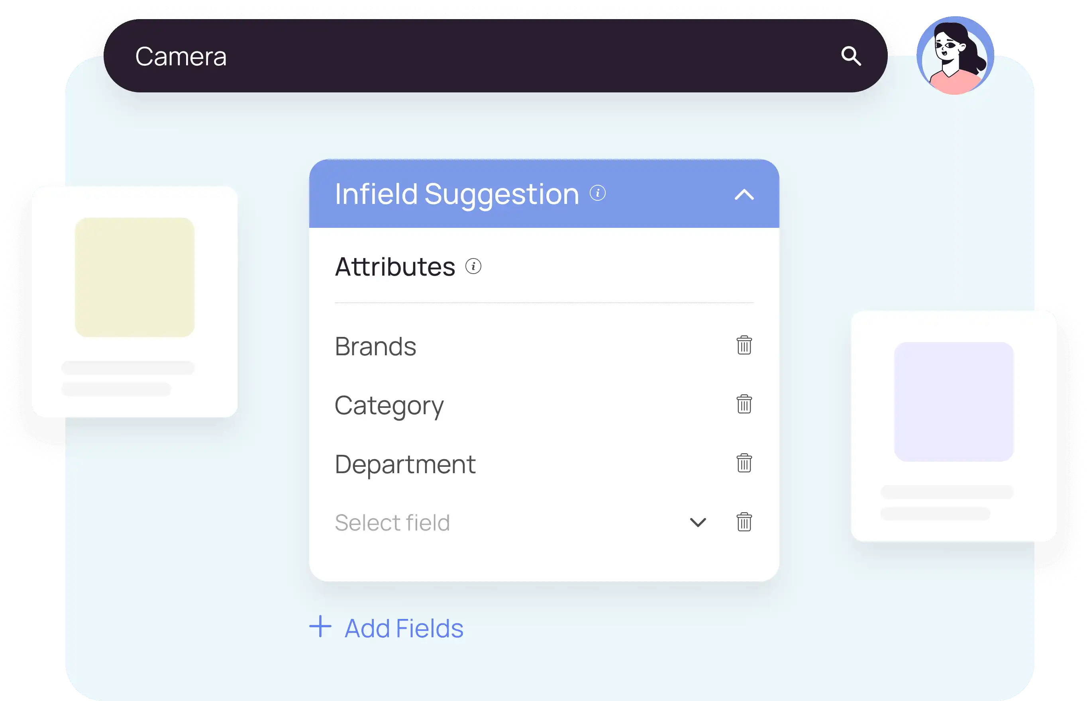Select the Category row label
1089x701 pixels.
(389, 405)
